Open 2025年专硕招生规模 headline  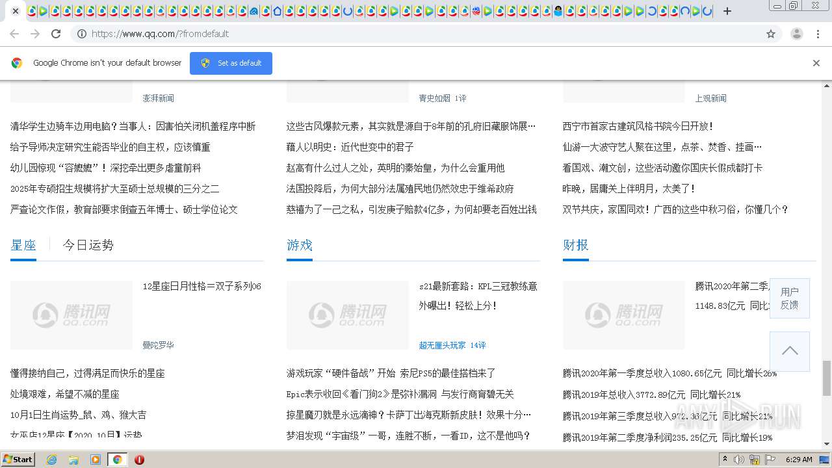point(115,188)
